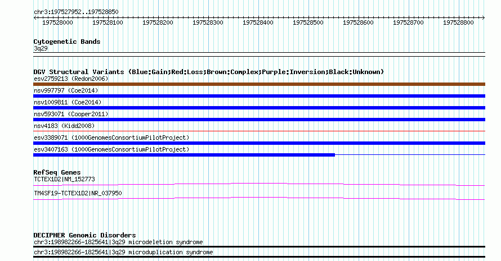Click ruler position 197528000
The width and height of the screenshot is (501, 261).
pyautogui.click(x=57, y=22)
